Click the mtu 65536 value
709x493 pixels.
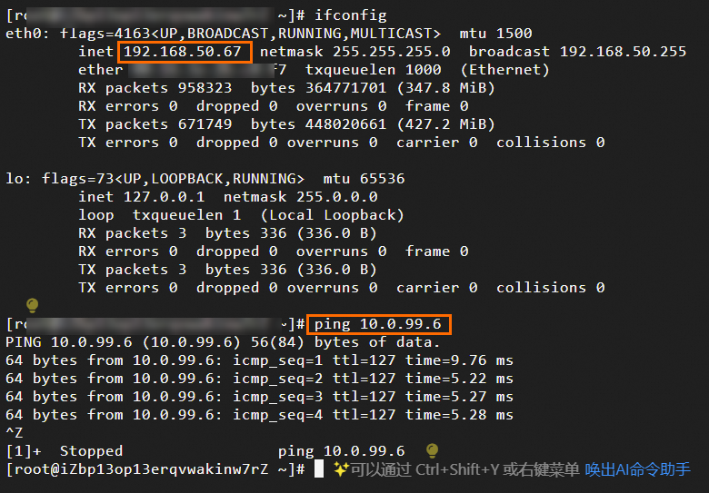point(364,179)
